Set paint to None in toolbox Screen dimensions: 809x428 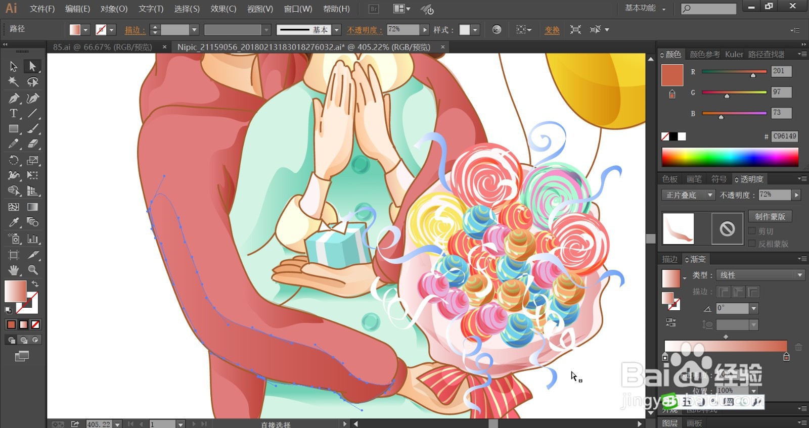coord(35,324)
